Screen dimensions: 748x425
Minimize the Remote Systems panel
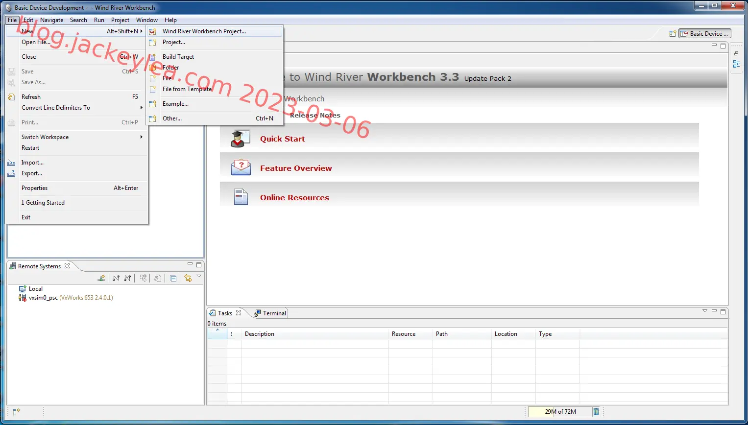pyautogui.click(x=190, y=264)
